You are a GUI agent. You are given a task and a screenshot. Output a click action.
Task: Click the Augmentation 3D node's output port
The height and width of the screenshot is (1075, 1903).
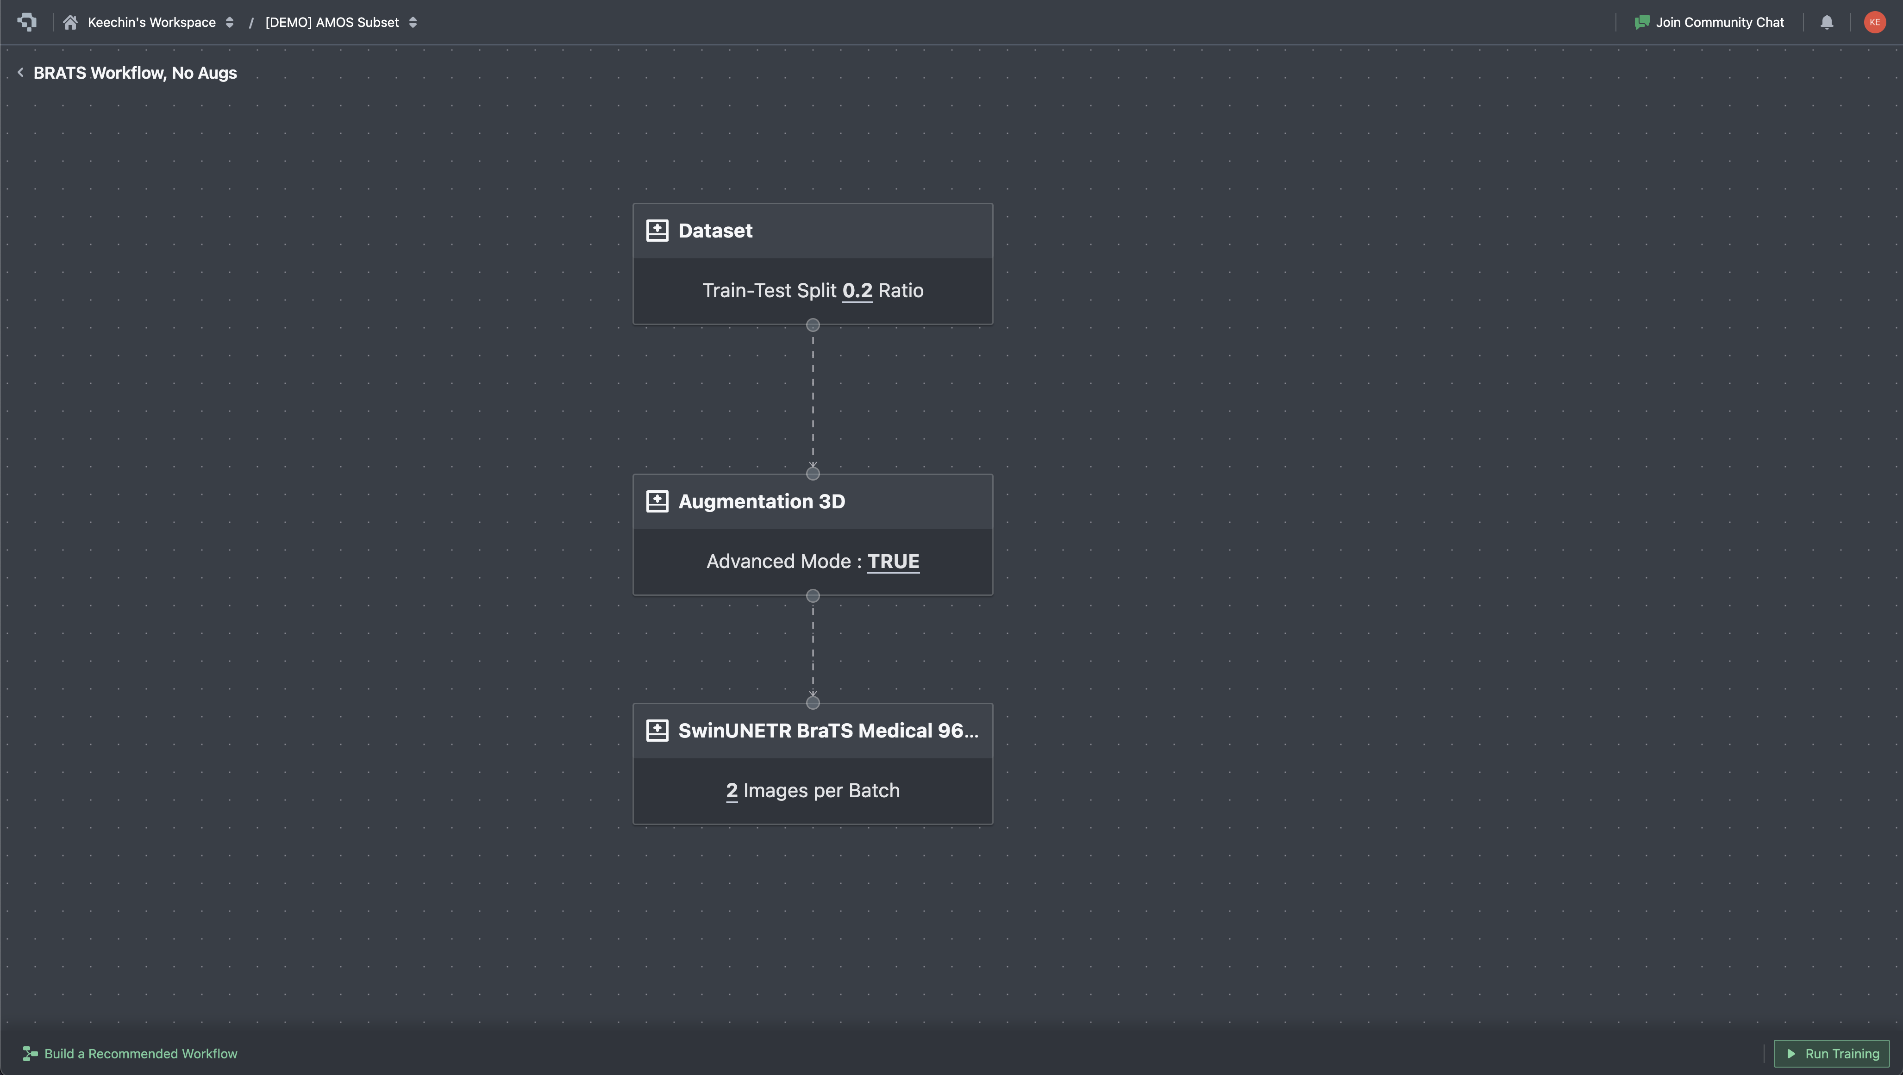[813, 595]
